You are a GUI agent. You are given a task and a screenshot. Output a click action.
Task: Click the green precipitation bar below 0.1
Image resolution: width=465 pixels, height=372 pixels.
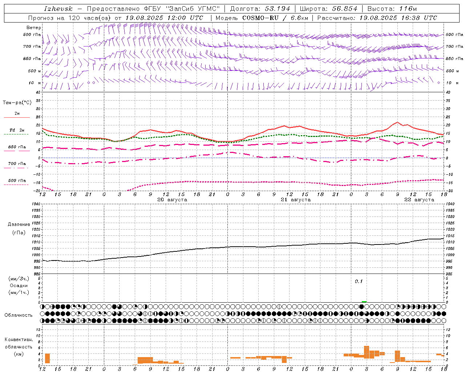pos(364,302)
